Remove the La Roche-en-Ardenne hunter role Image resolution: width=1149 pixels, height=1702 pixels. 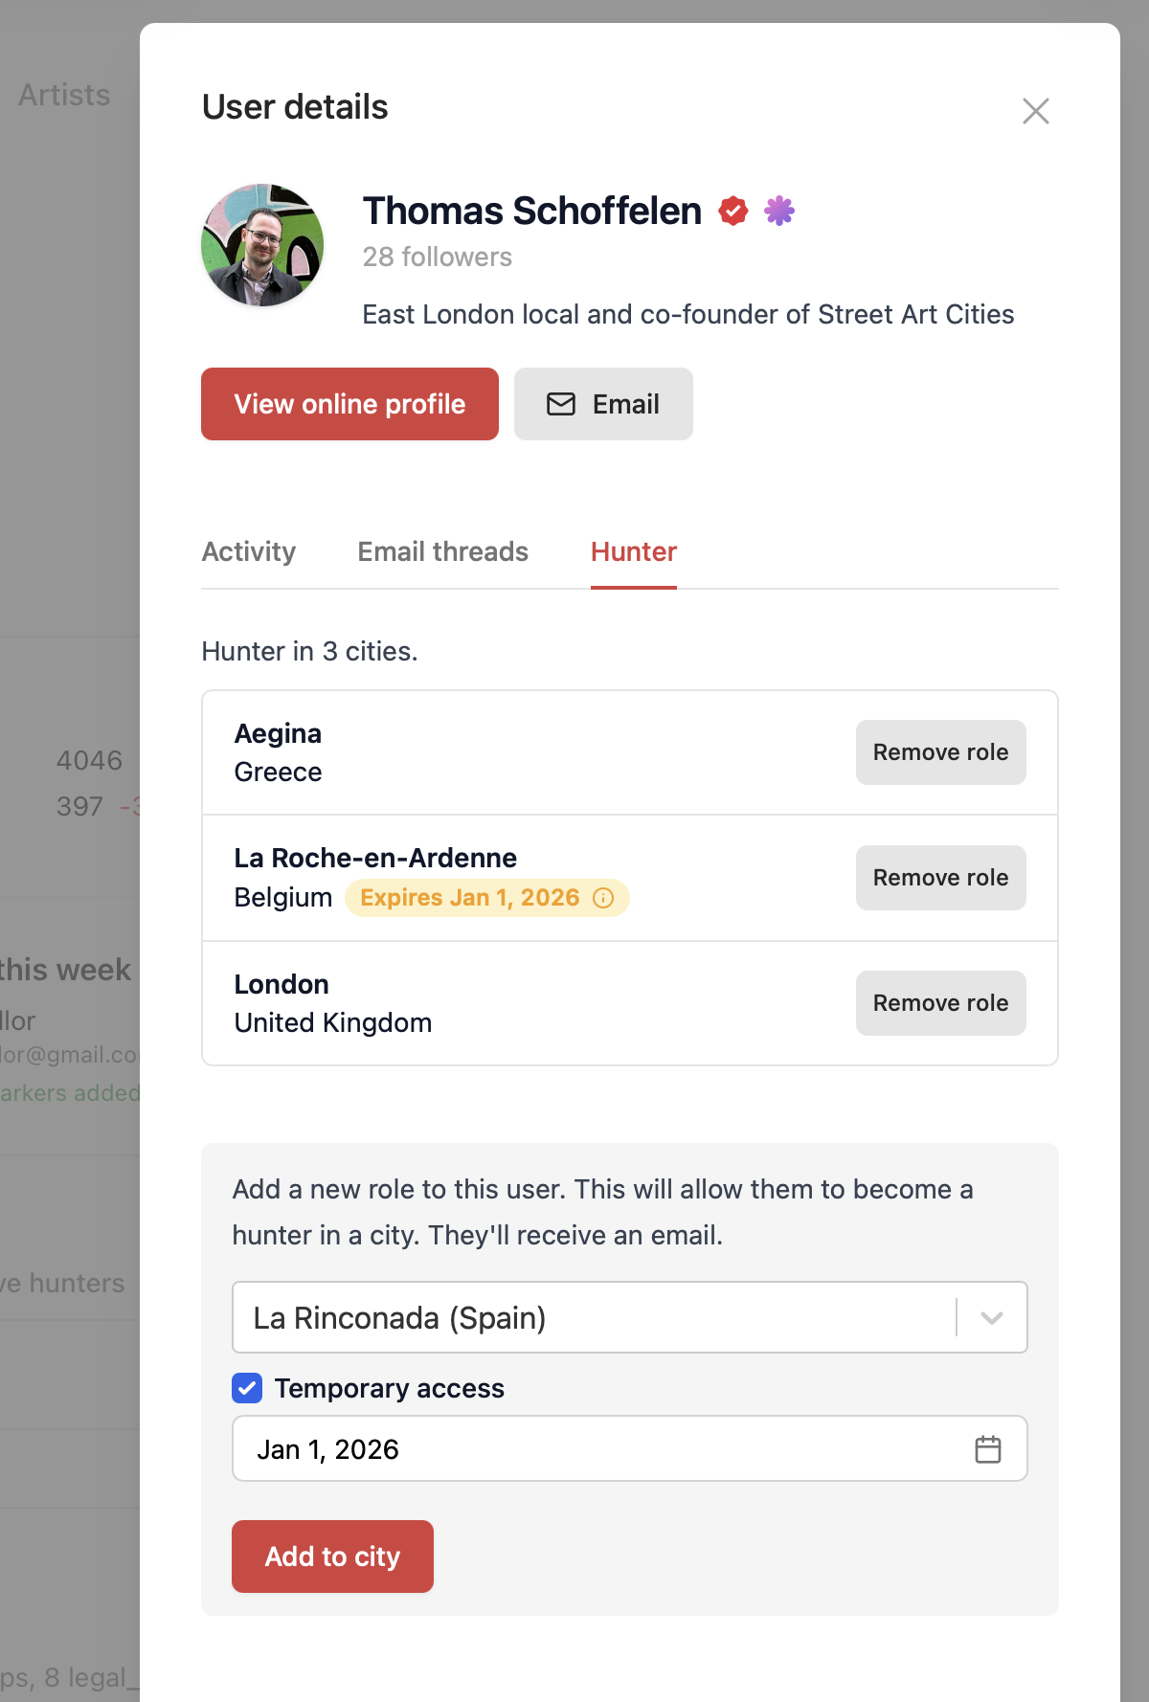pos(940,878)
